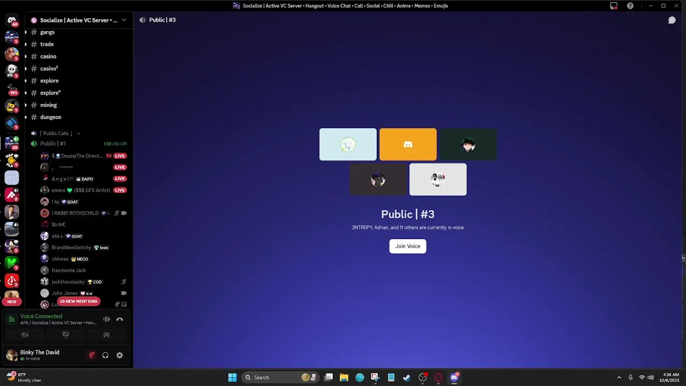The image size is (686, 386).
Task: Open noise suppression waveform icon
Action: pos(107,320)
